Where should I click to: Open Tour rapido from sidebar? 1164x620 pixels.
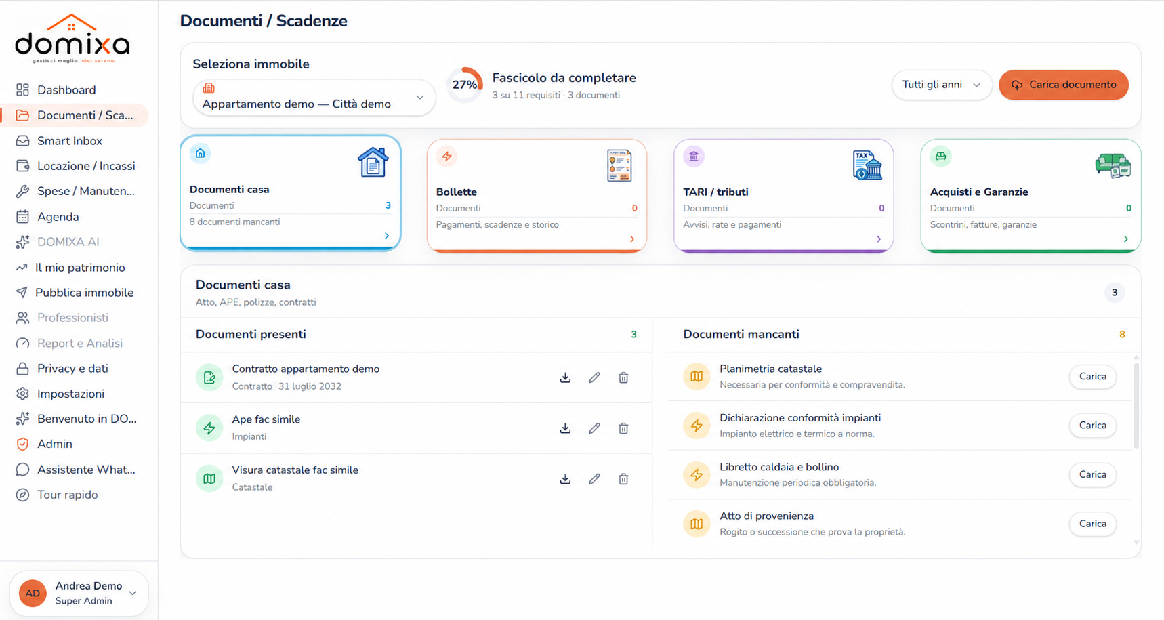pos(75,495)
